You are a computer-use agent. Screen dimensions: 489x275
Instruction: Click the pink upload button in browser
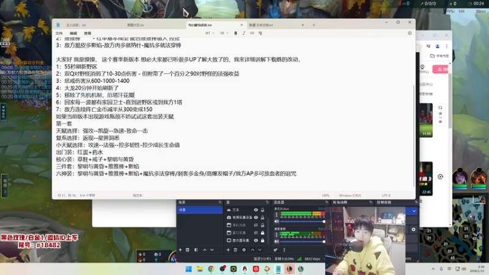(440, 69)
